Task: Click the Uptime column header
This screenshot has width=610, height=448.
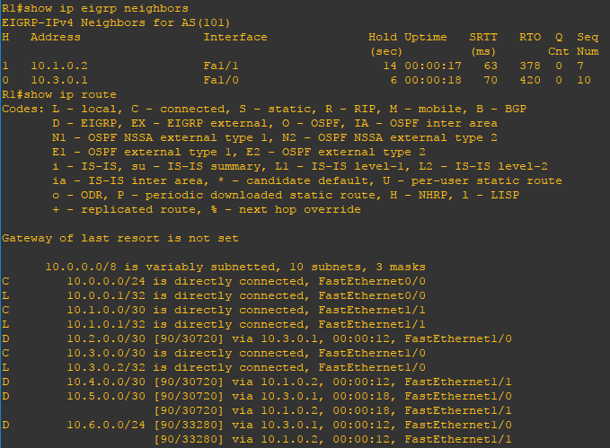Action: click(426, 38)
